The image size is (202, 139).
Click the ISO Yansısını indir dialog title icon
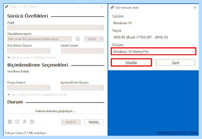point(112,7)
